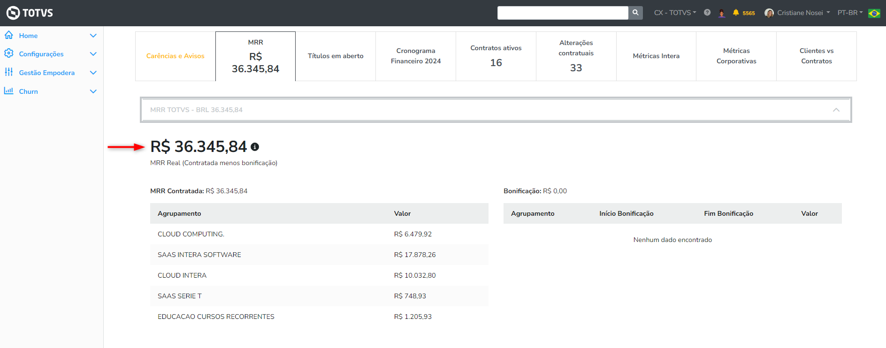Viewport: 886px width, 348px height.
Task: Open notifications bell showing 5565
Action: point(744,13)
